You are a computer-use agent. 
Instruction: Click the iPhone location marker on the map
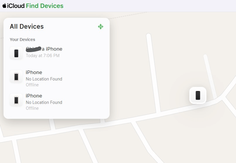pyautogui.click(x=198, y=95)
